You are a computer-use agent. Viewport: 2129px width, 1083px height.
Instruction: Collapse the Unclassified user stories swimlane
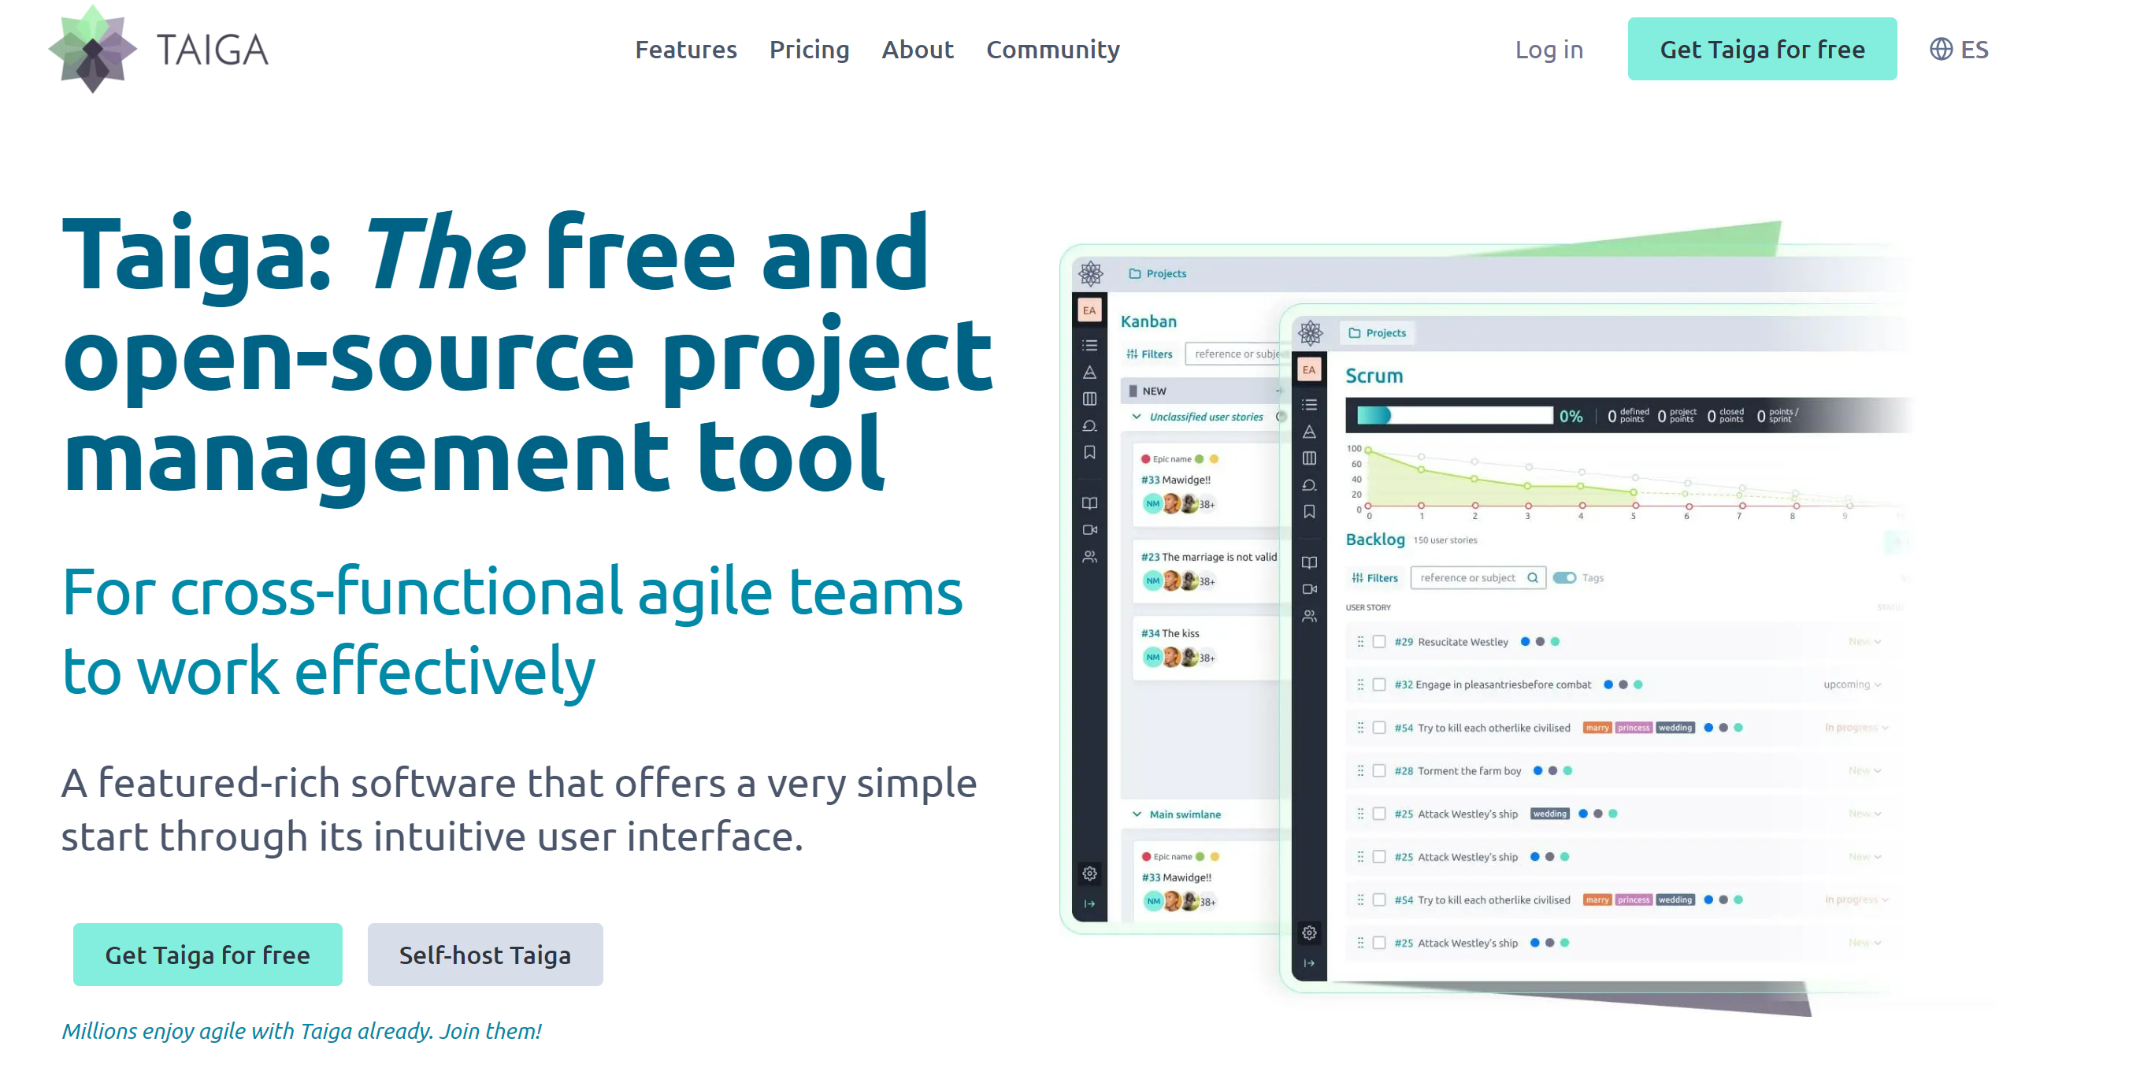1137,417
